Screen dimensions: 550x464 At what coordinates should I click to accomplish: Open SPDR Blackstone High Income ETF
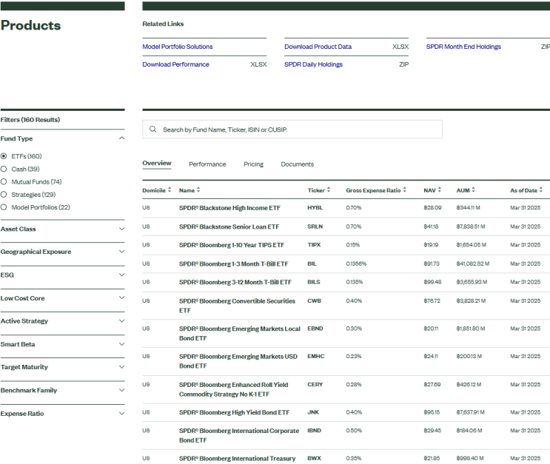[x=229, y=208]
